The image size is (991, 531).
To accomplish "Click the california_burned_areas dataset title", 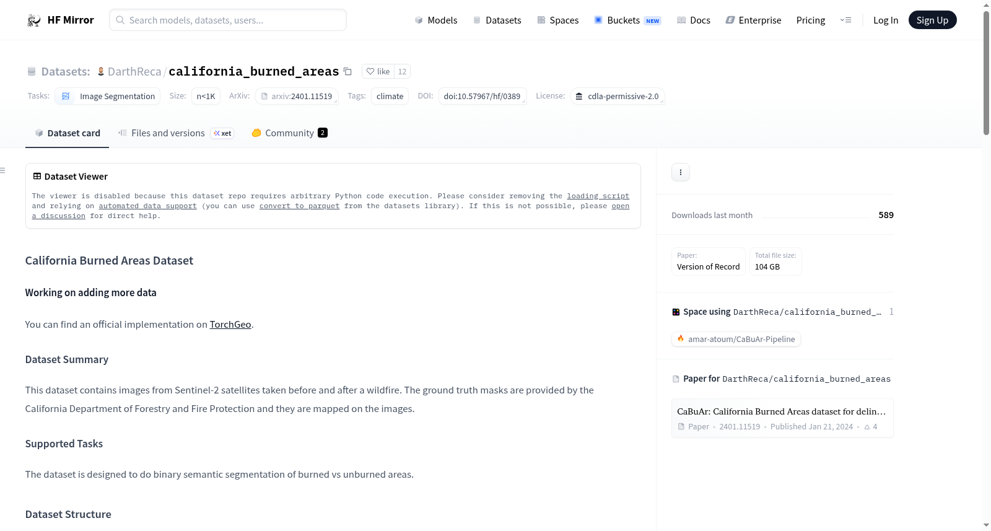I will 254,71.
